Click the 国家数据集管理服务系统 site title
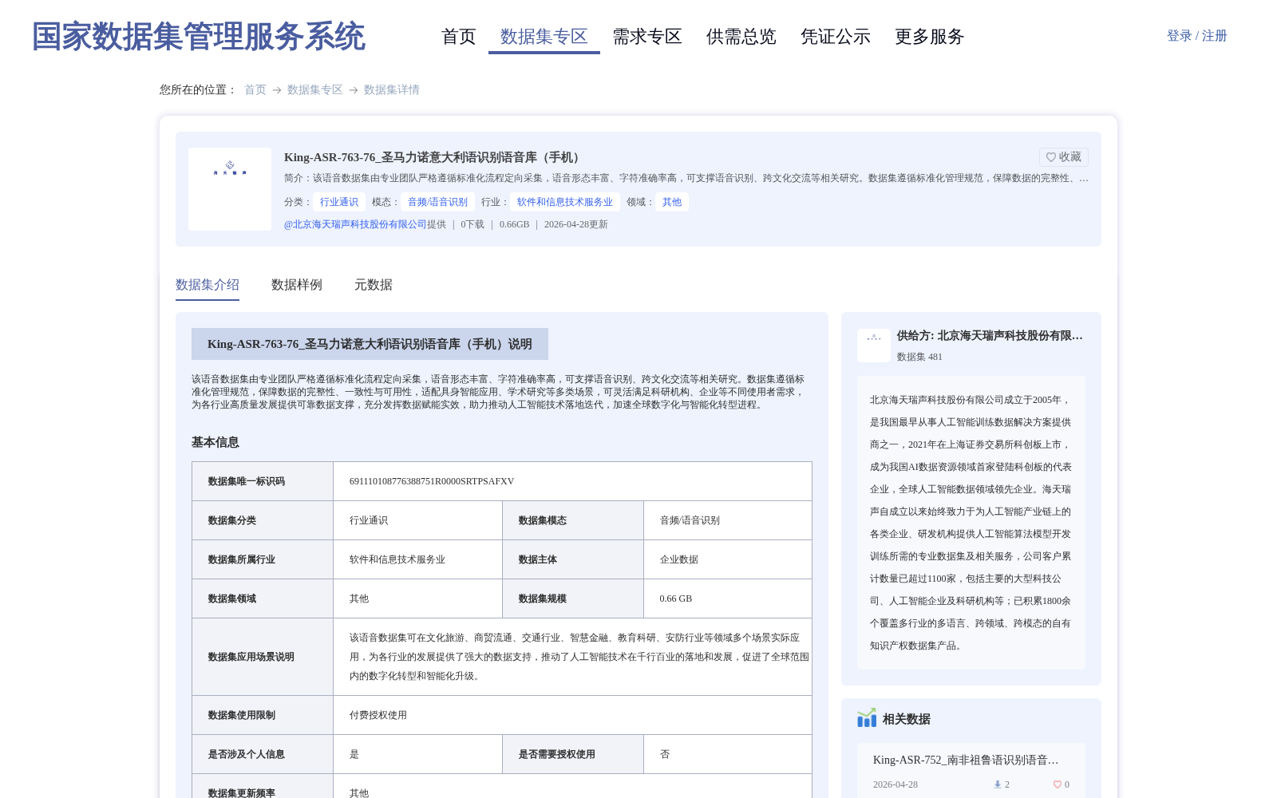The height and width of the screenshot is (798, 1277). [199, 37]
